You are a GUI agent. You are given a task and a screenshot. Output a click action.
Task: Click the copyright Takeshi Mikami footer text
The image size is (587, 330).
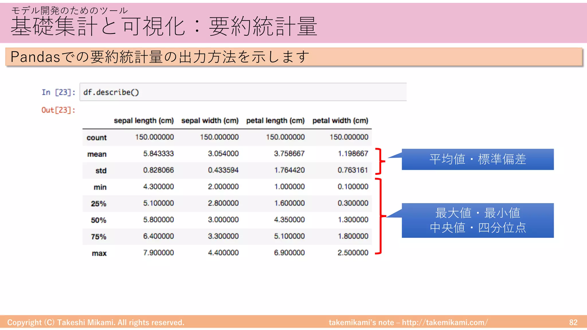[x=96, y=323]
